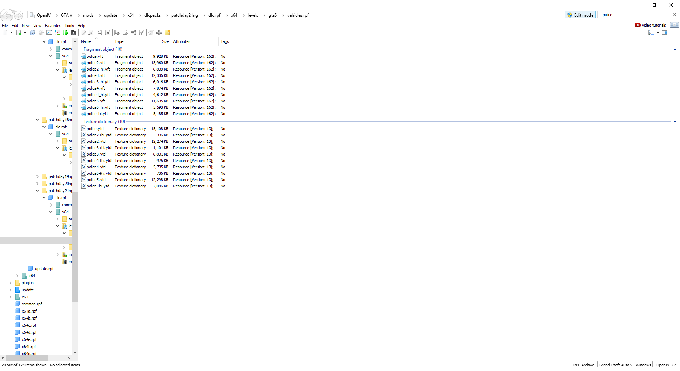Click the copy documents arrow toolbar icon
The image size is (680, 371).
pyautogui.click(x=125, y=33)
